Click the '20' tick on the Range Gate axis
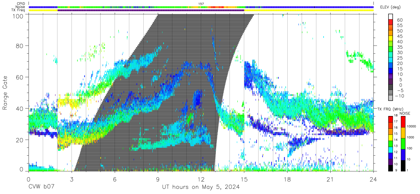This screenshot has width=420, height=194. coord(21,140)
